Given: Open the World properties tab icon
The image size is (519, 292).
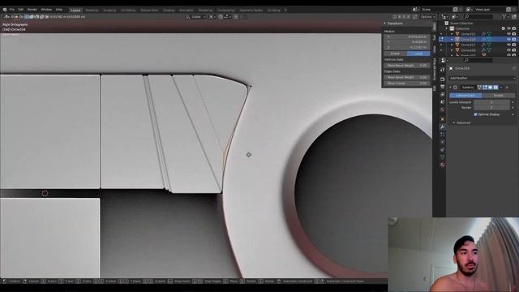Looking at the screenshot, I should tap(443, 110).
